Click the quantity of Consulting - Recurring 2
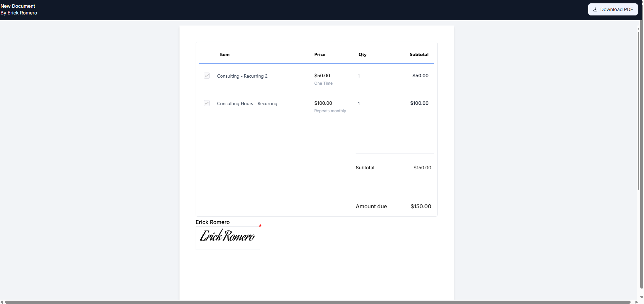This screenshot has width=644, height=304. [359, 76]
